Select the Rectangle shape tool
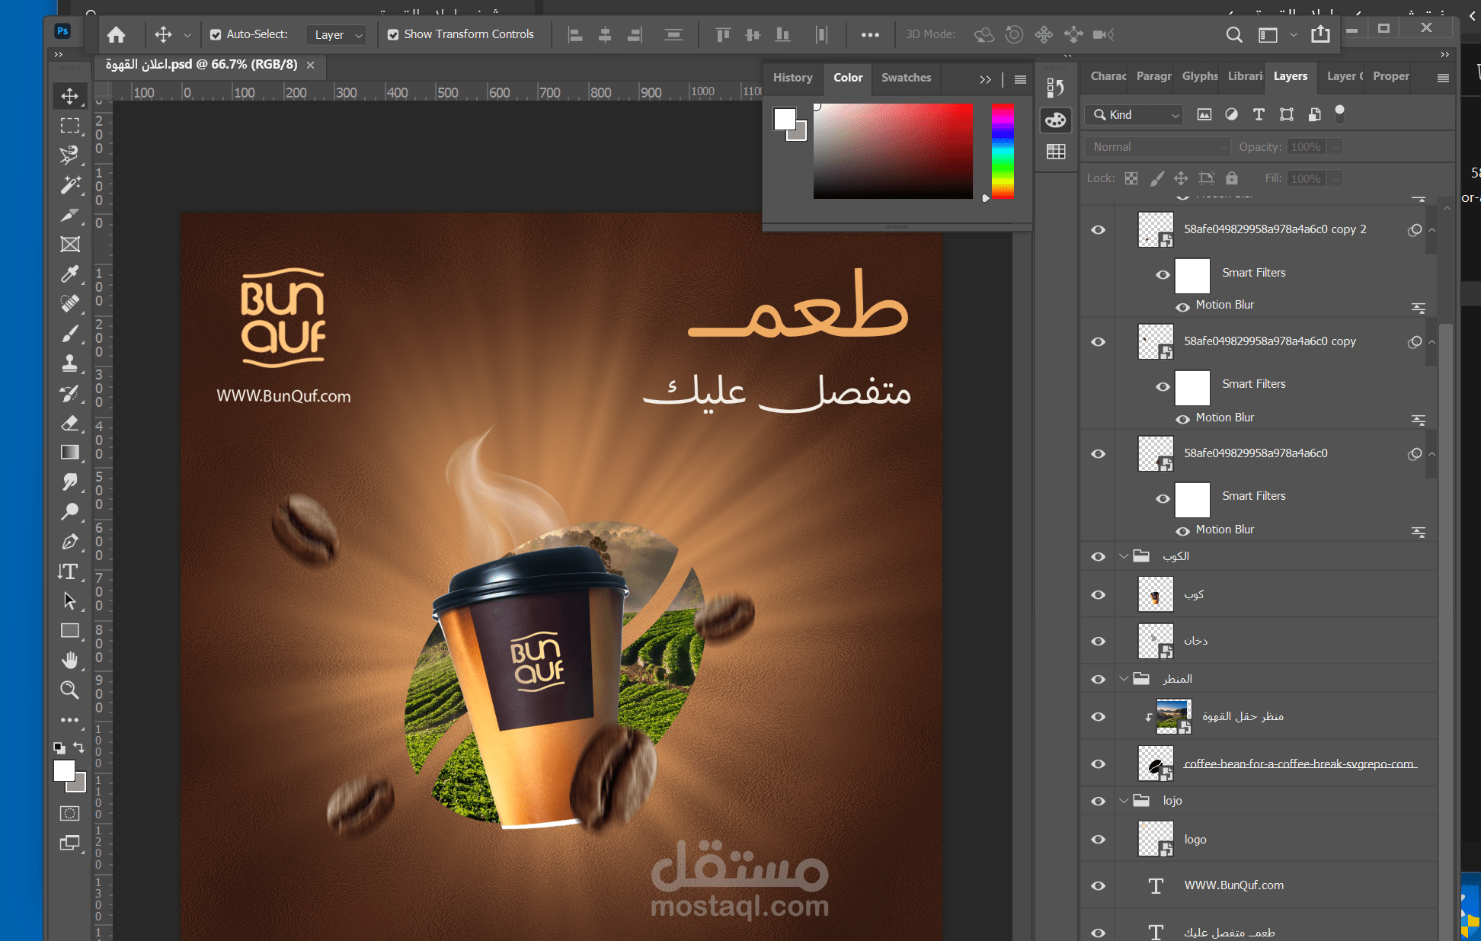Screen dimensions: 1481x941 pos(69,631)
